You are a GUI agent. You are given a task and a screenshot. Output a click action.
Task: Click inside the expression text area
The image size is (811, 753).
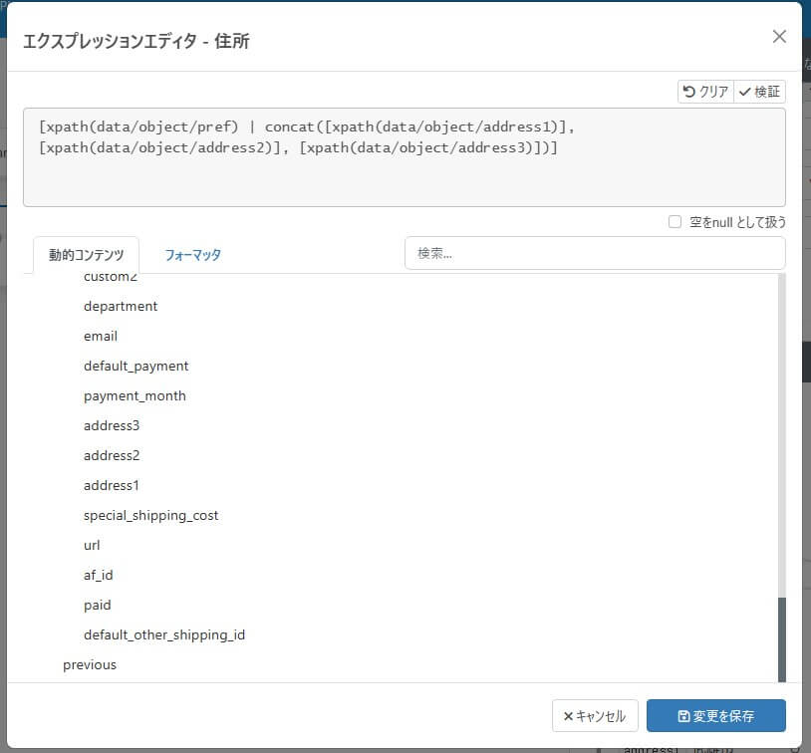(404, 157)
